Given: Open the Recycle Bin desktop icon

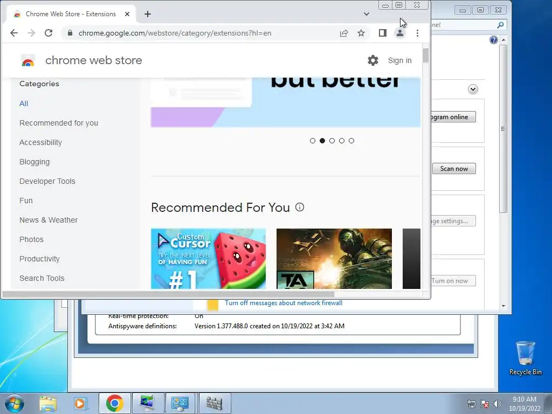Looking at the screenshot, I should (525, 358).
